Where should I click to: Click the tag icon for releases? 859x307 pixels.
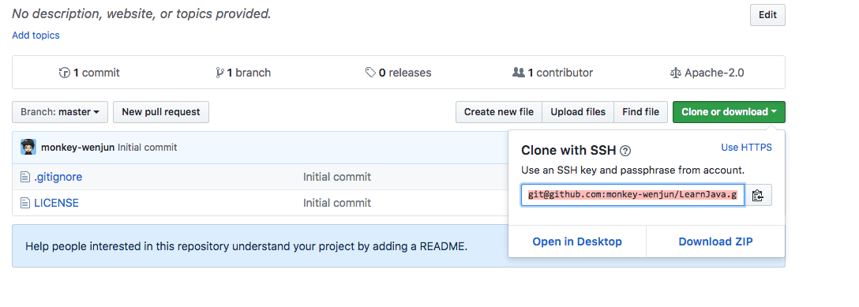370,73
